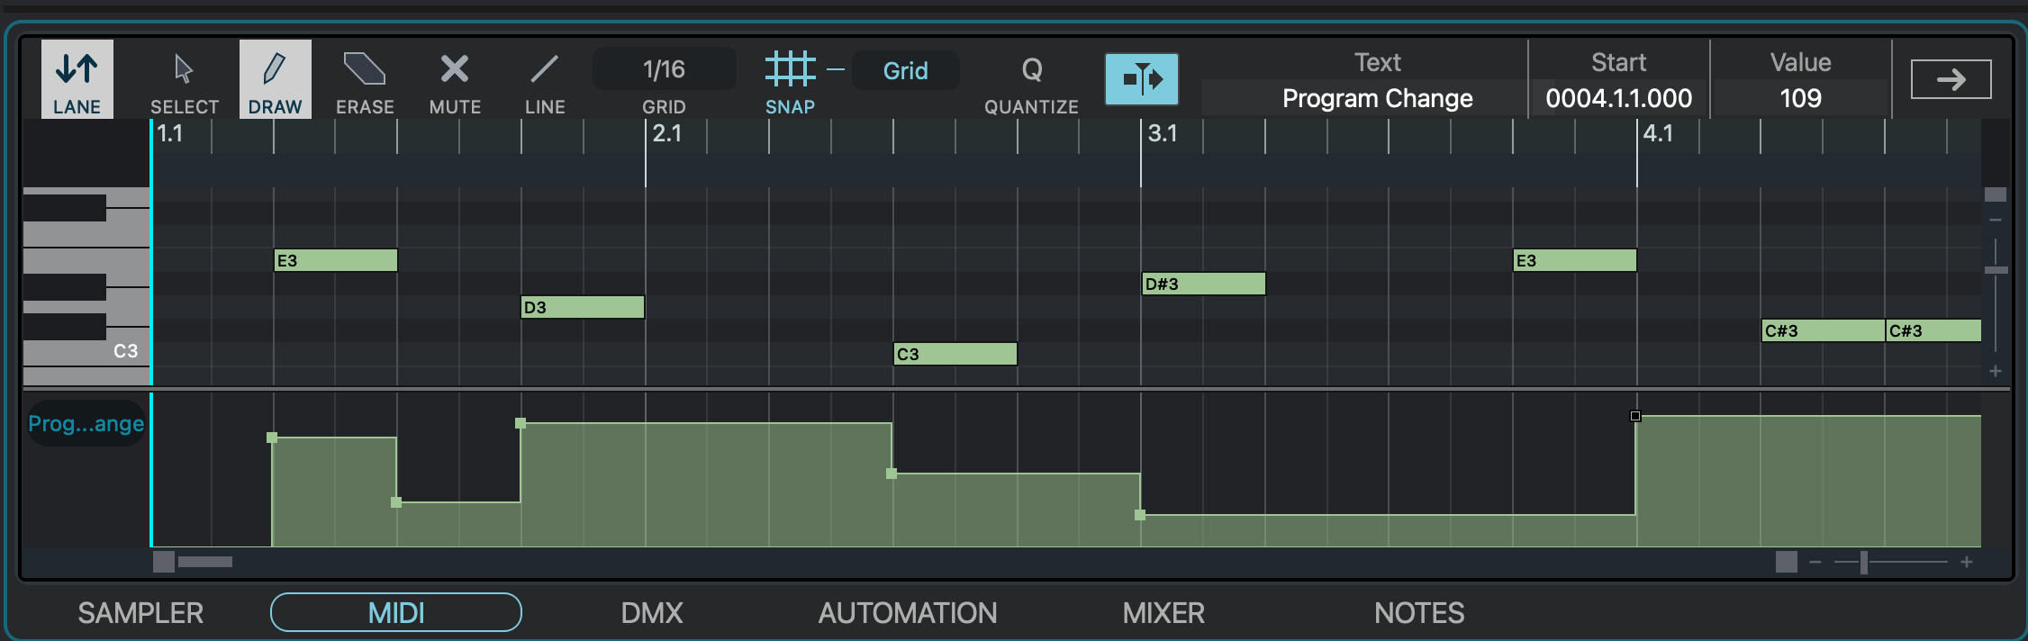Activate the Draw pencil tool
Image resolution: width=2028 pixels, height=641 pixels.
tap(275, 80)
